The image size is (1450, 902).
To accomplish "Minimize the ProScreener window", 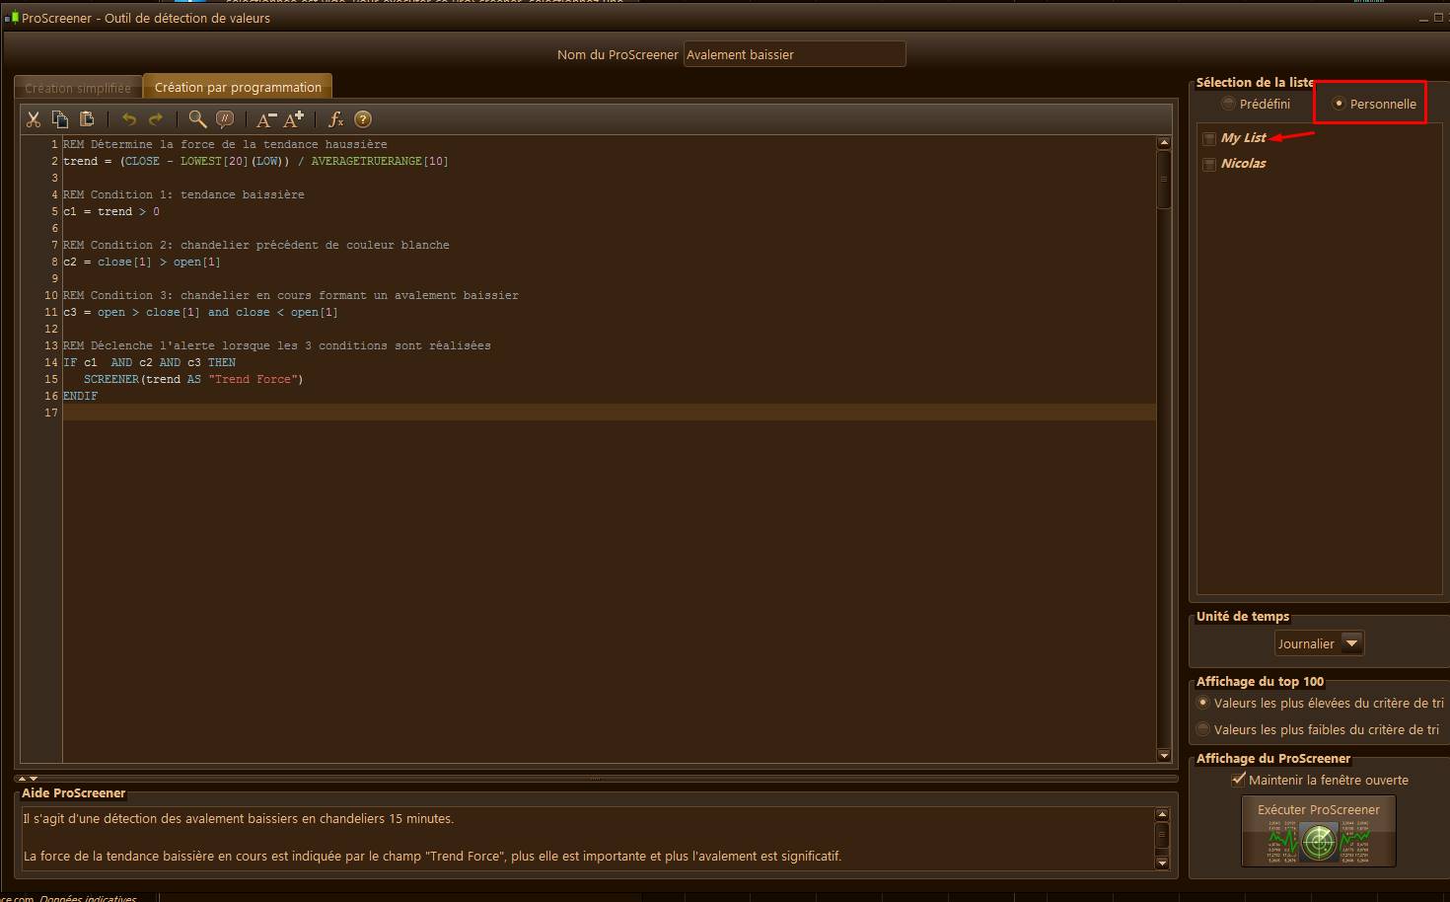I will 1423,18.
